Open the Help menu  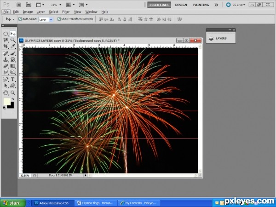(105, 12)
